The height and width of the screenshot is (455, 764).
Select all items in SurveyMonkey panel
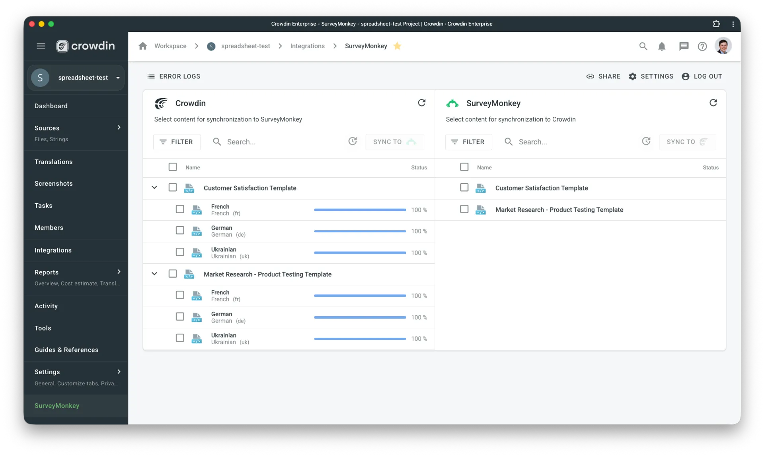point(464,167)
